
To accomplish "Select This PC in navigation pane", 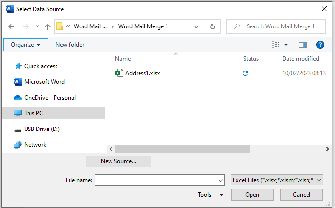I will coord(54,113).
